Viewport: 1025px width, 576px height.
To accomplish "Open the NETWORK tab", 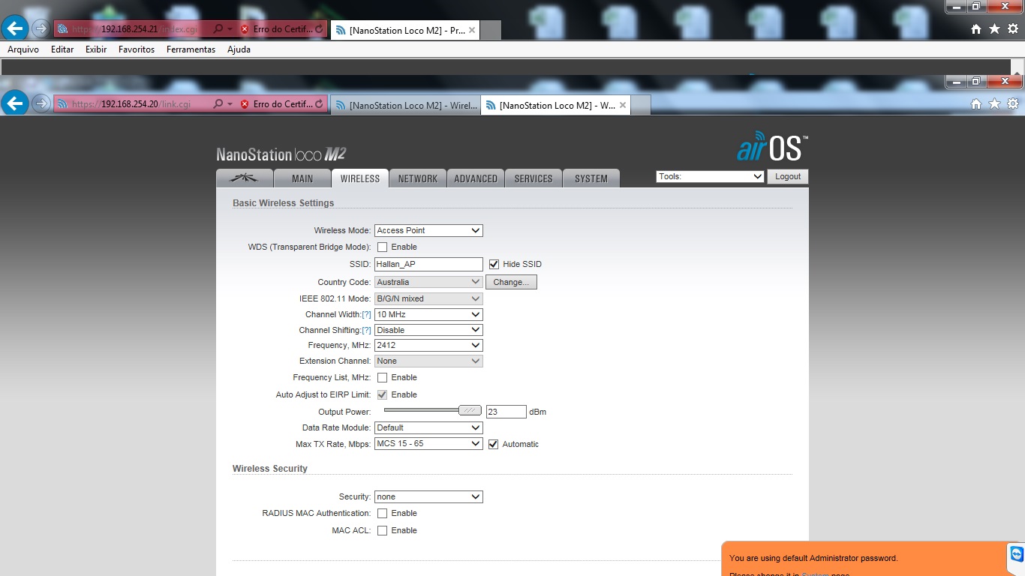I will point(418,178).
